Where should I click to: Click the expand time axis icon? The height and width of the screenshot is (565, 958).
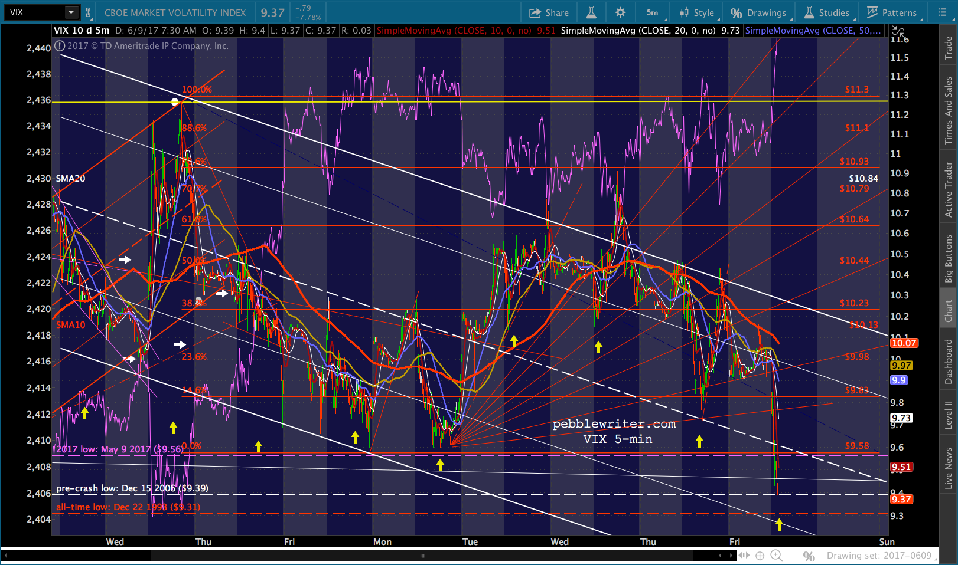point(744,556)
